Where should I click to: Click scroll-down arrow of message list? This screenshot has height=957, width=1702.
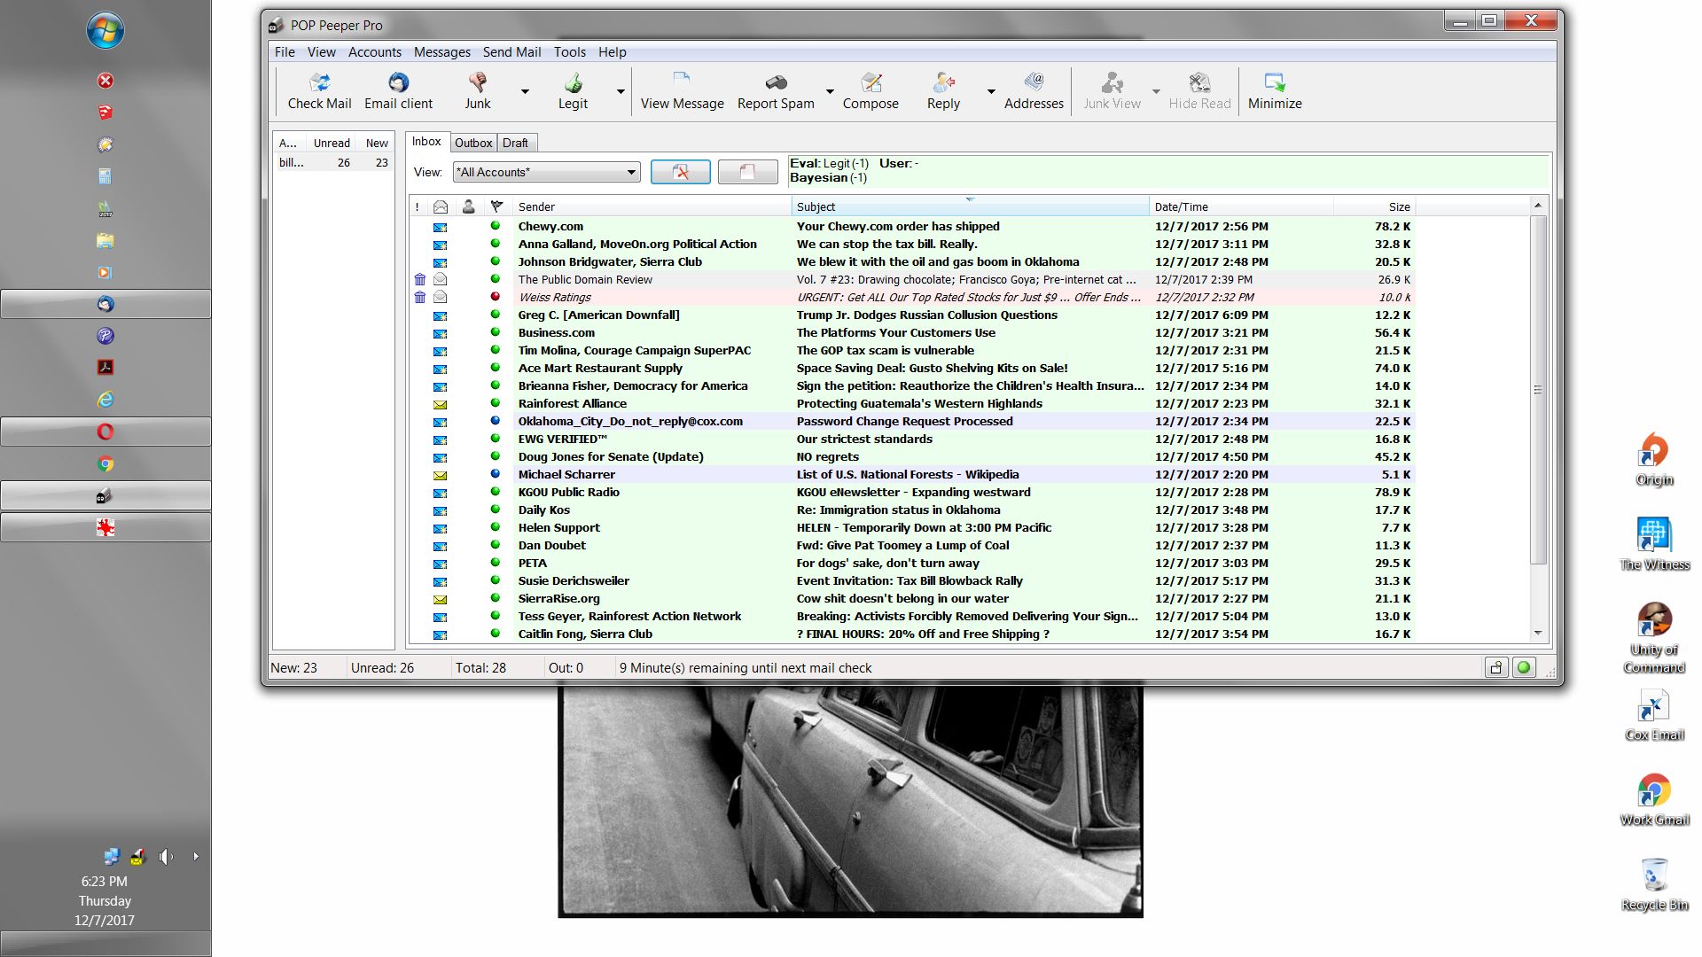point(1538,634)
